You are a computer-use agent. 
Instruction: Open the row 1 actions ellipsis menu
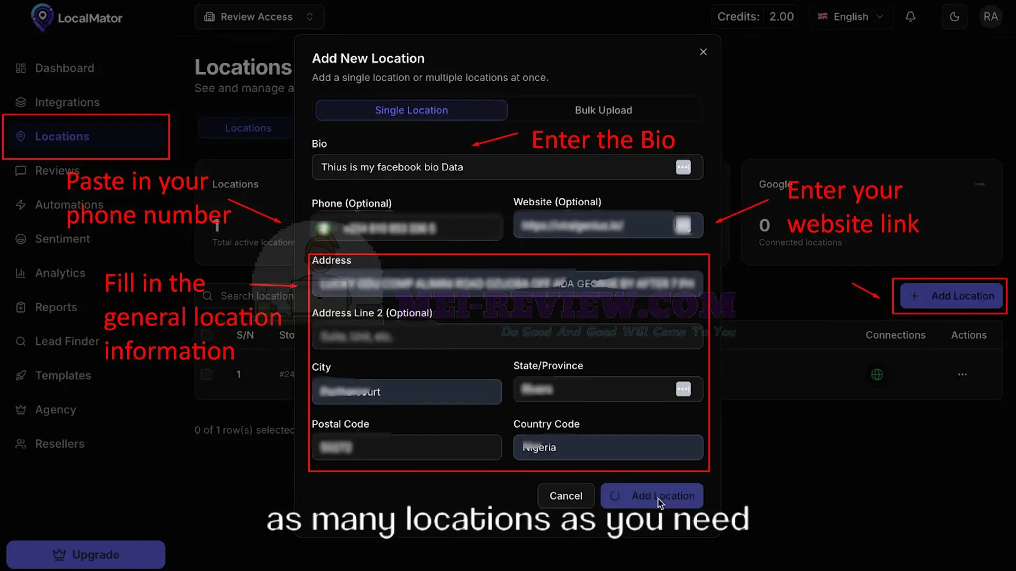pyautogui.click(x=962, y=375)
